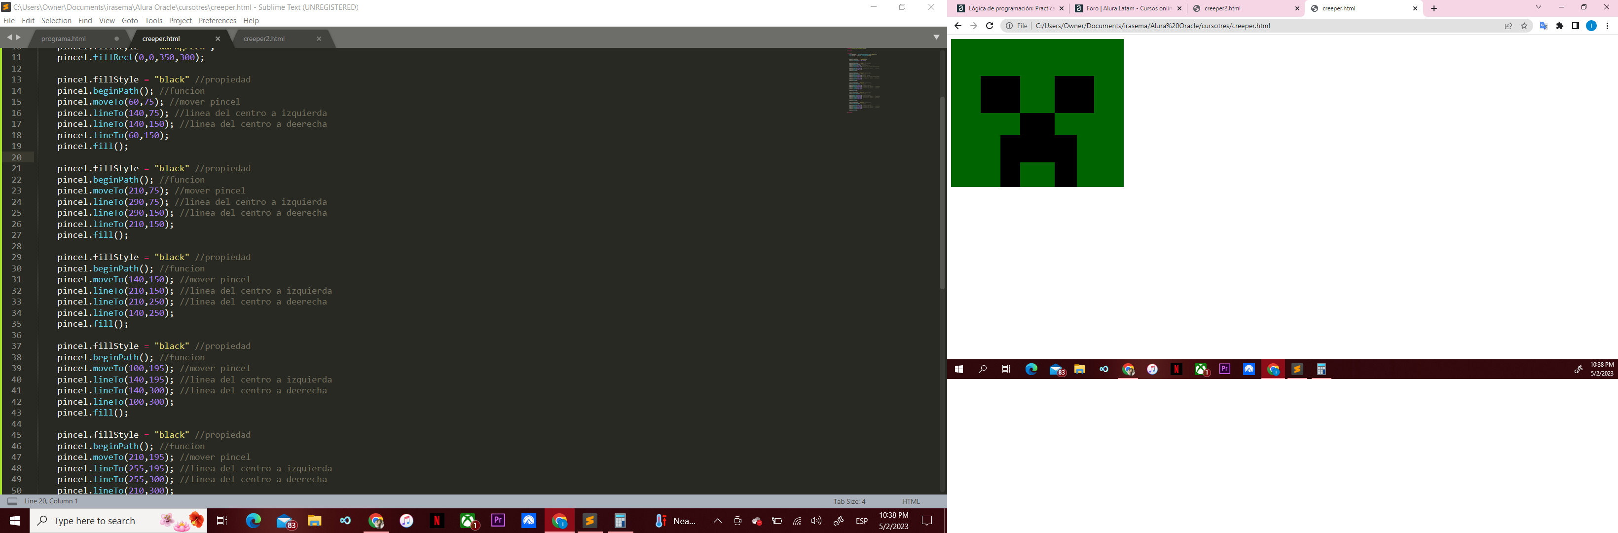Open Premiere Pro from the taskbar below Sublime
The height and width of the screenshot is (533, 1618).
(498, 521)
